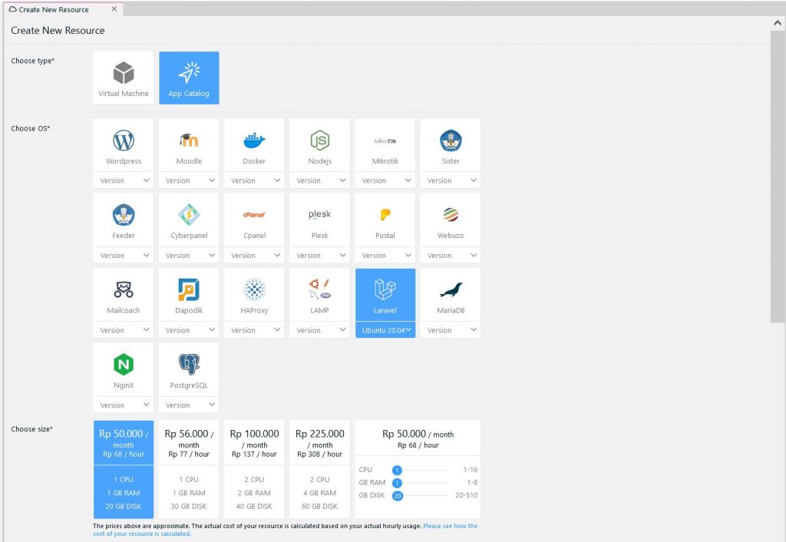Screen dimensions: 786x542
Task: Click the Create New Resource tab
Action: [54, 9]
